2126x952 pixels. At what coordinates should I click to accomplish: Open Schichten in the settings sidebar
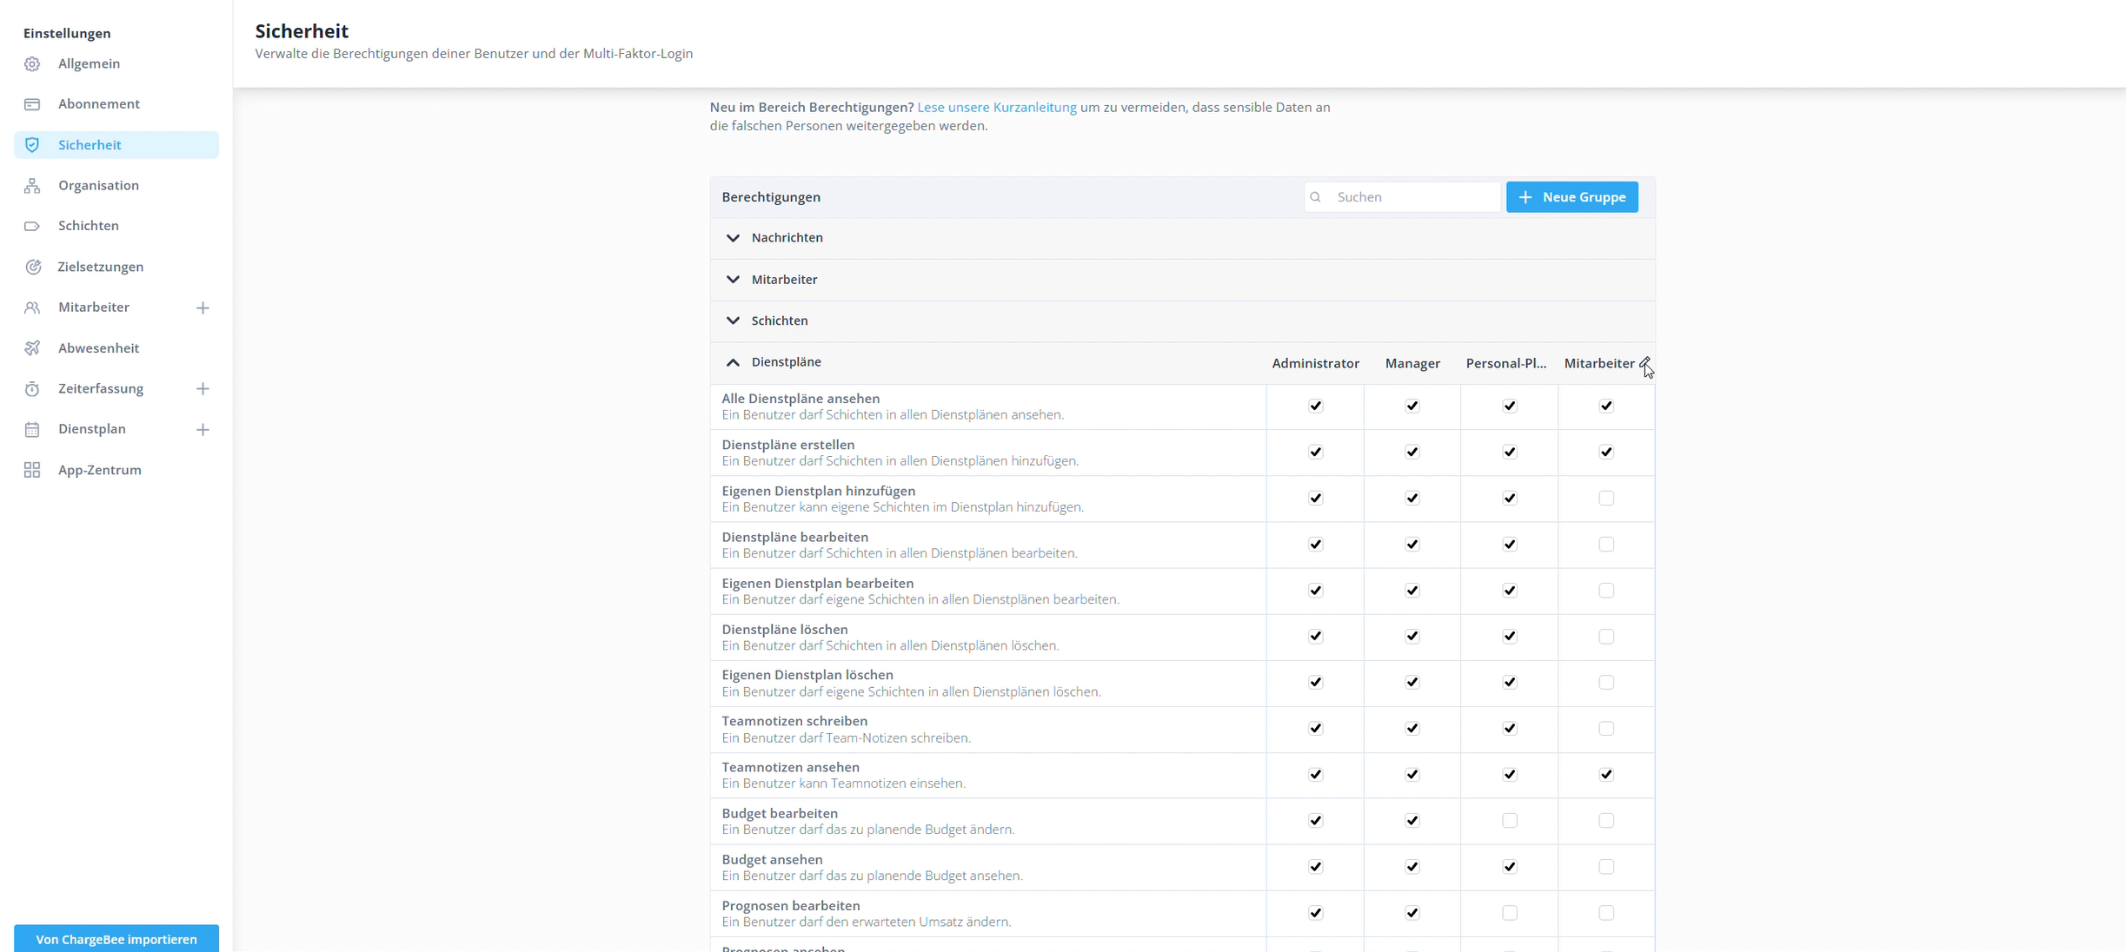click(x=89, y=226)
